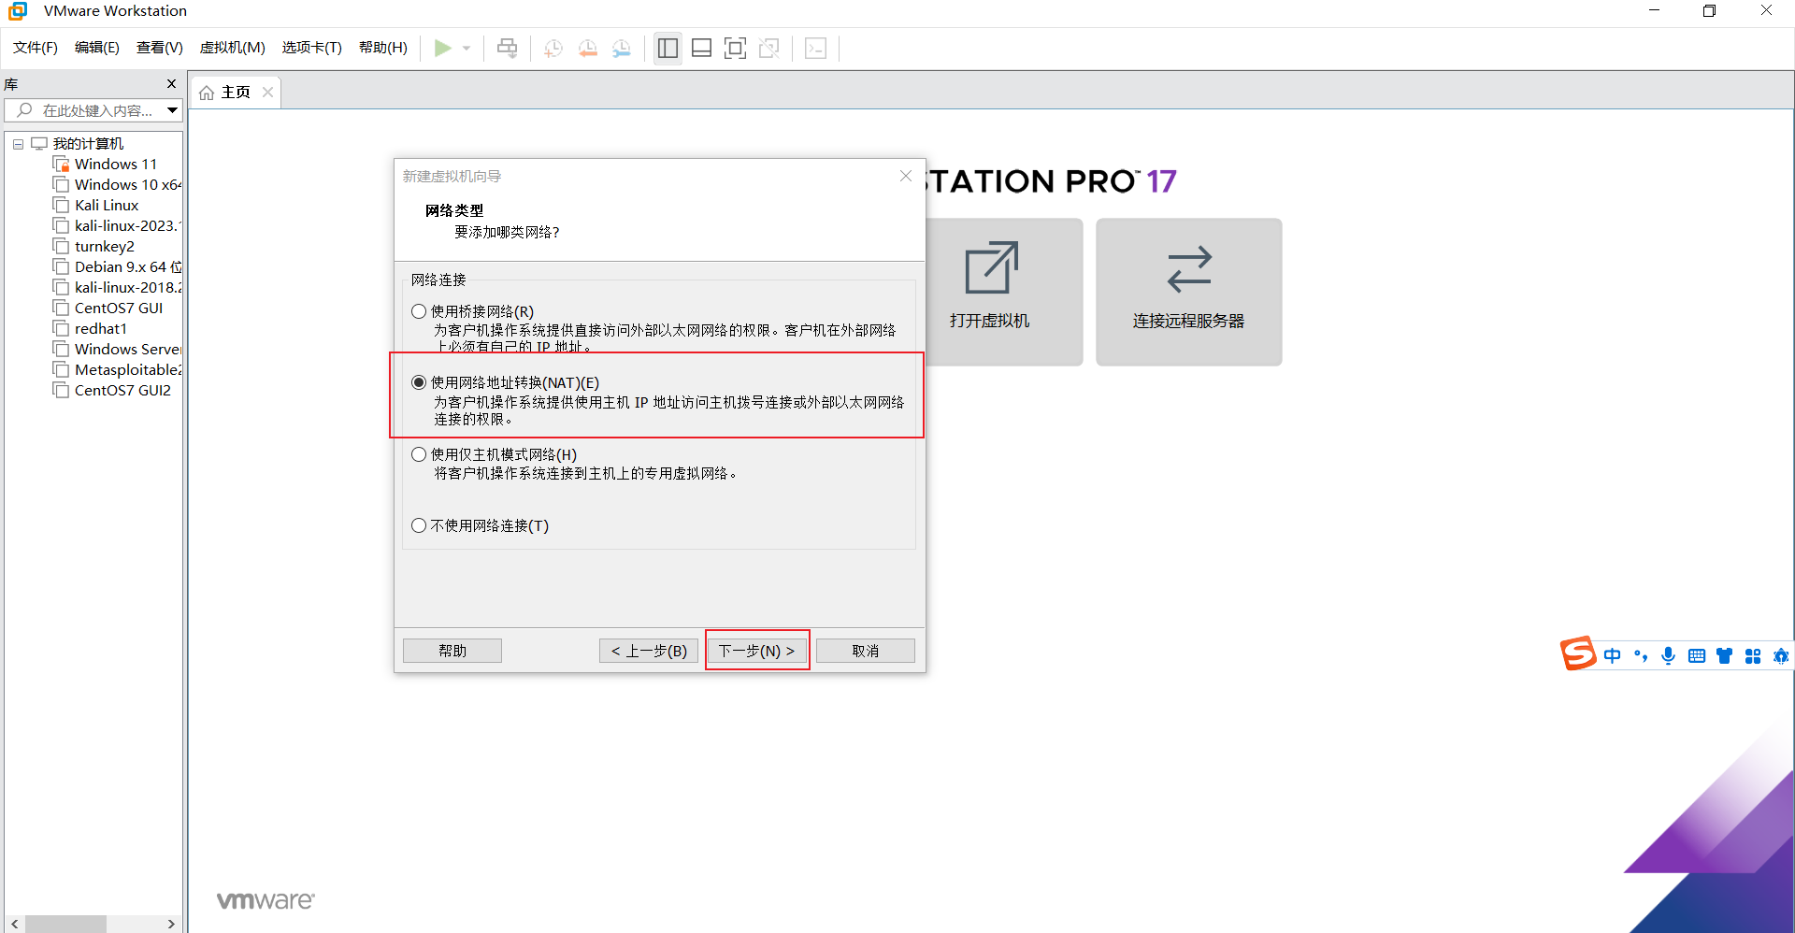Image resolution: width=1795 pixels, height=933 pixels.
Task: Close the 新建虚拟机向导 dialog
Action: tap(906, 176)
